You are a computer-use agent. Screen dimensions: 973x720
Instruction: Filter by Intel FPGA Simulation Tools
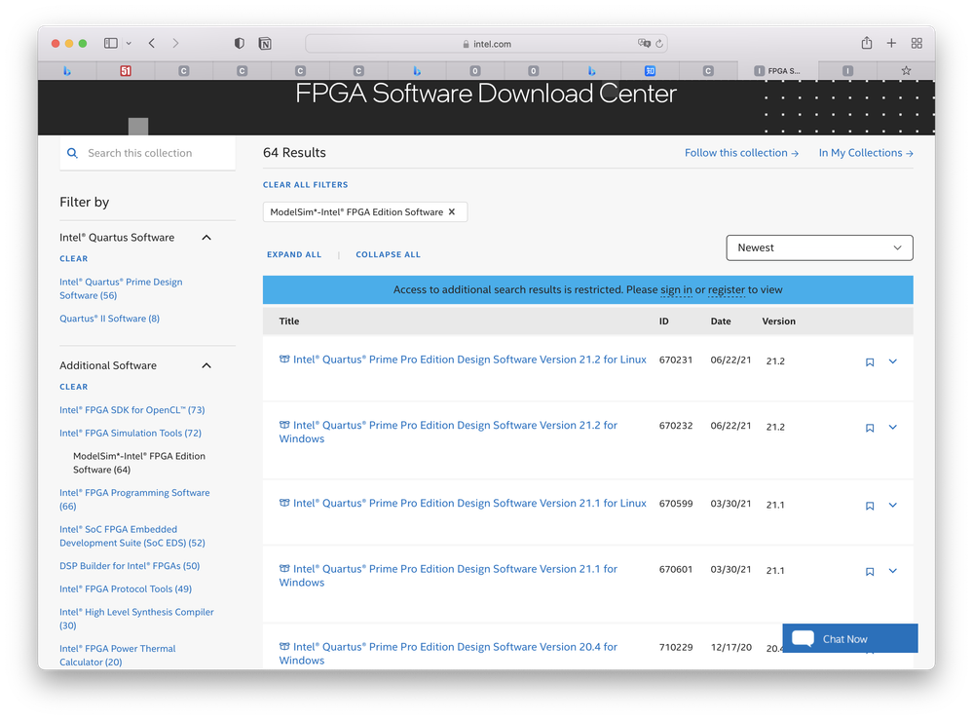coord(131,434)
